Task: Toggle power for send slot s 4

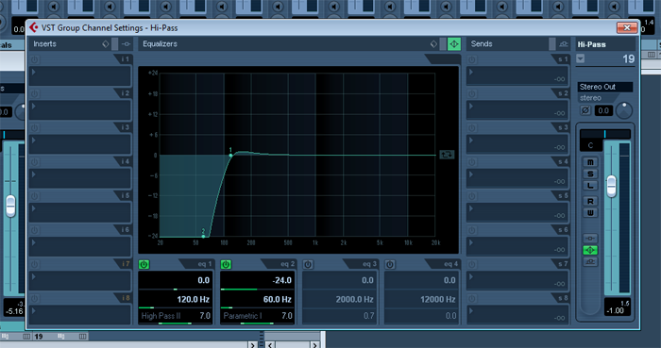Action: 472,161
